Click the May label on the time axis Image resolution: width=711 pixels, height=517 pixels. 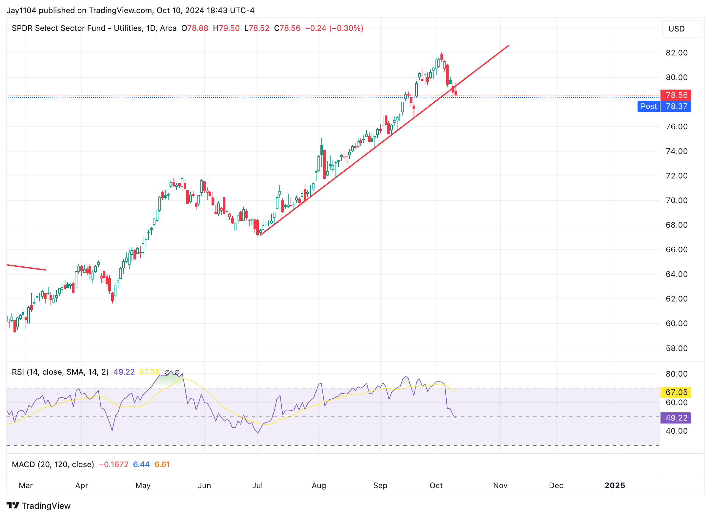[143, 486]
